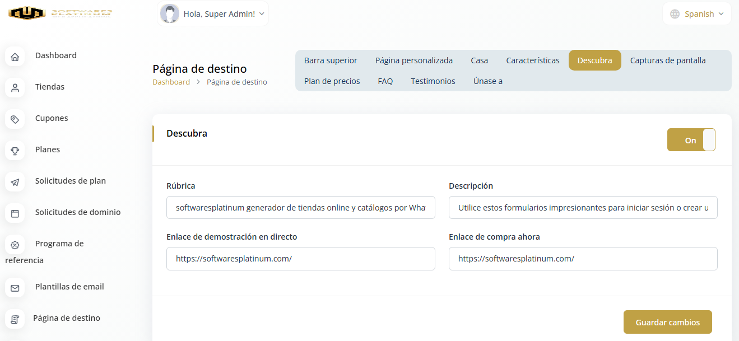Image resolution: width=739 pixels, height=341 pixels.
Task: Click the Dashboard home icon in sidebar
Action: coord(15,56)
